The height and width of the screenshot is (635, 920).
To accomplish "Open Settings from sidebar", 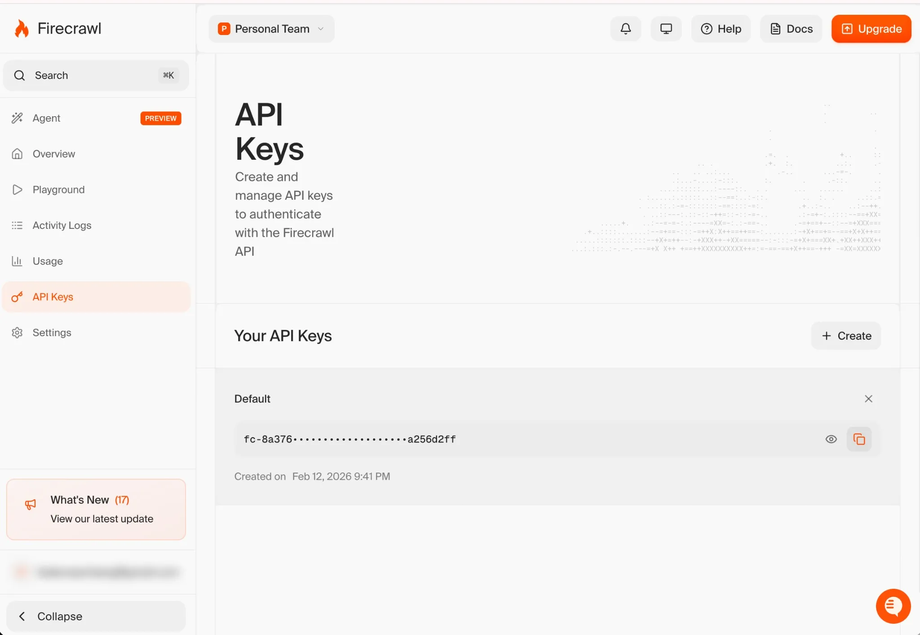I will (x=96, y=333).
